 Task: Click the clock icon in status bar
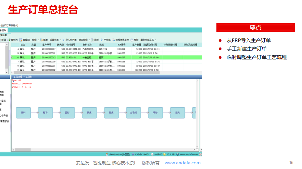pos(200,154)
